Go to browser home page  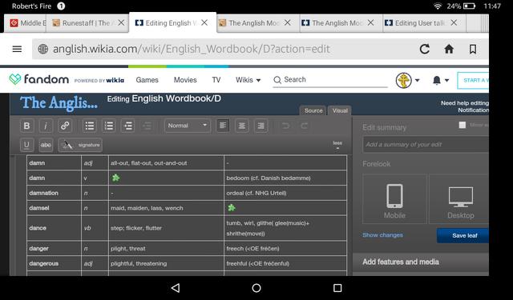pos(449,49)
